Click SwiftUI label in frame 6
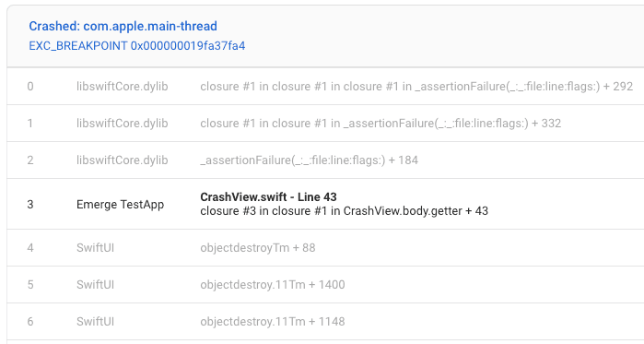The image size is (644, 344). coord(95,321)
